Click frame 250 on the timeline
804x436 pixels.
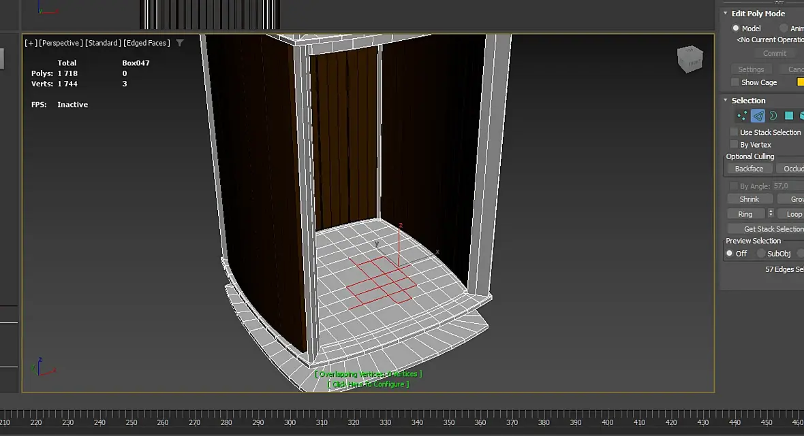[x=132, y=422]
